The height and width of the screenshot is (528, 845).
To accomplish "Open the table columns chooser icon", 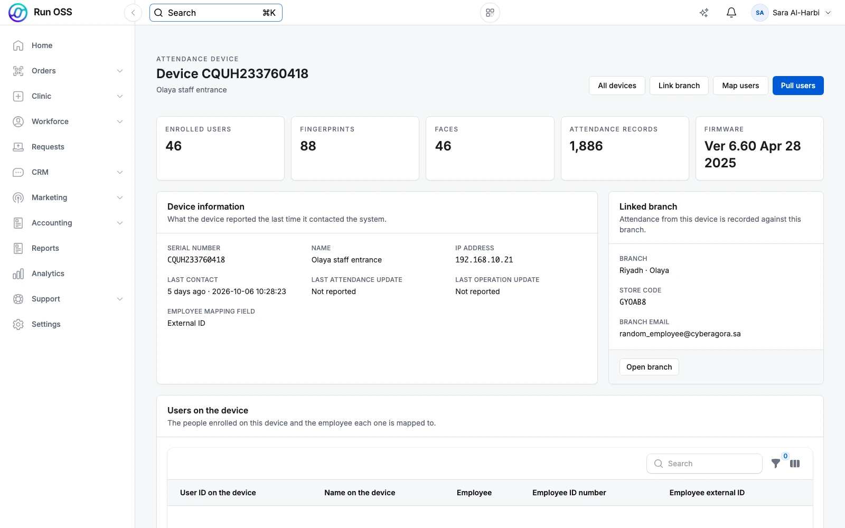I will click(795, 464).
